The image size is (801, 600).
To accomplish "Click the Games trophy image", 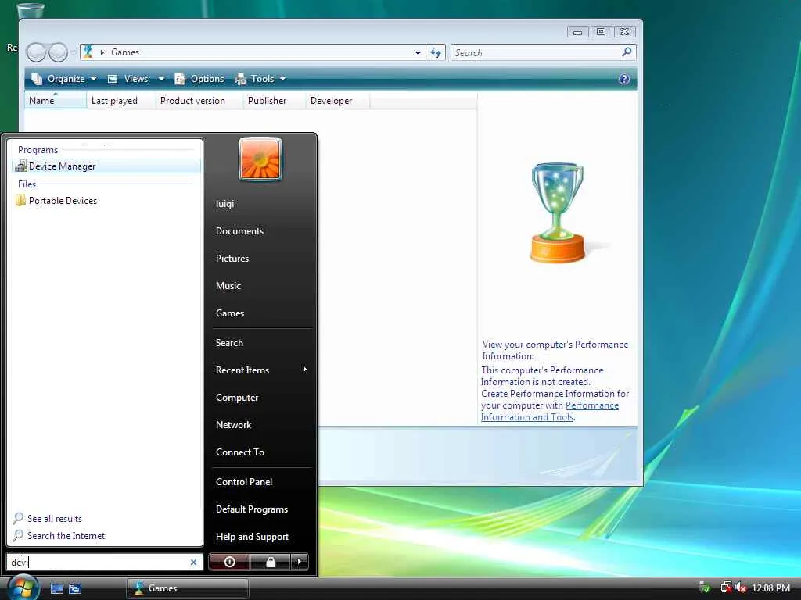I will (557, 212).
